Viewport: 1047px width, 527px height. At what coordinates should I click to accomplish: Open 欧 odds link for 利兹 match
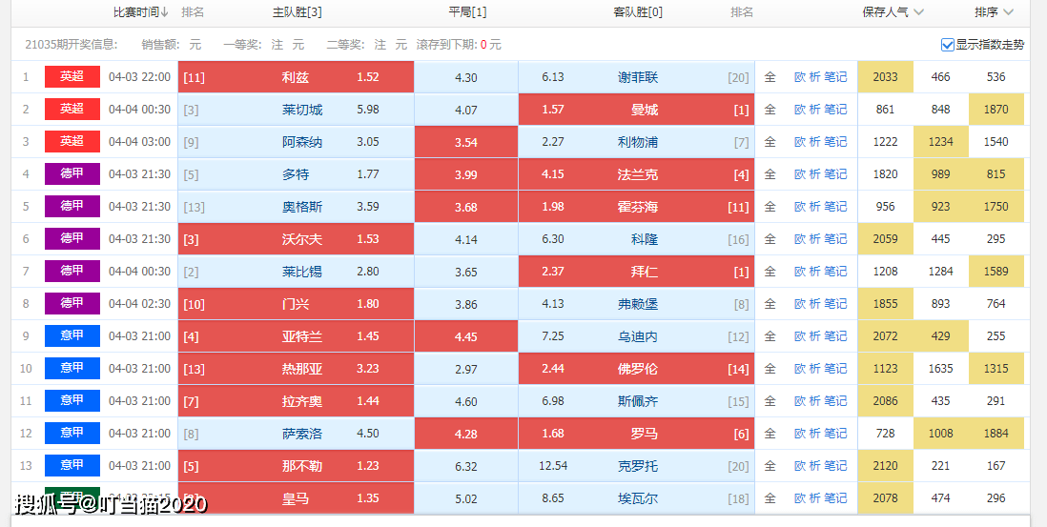[x=800, y=76]
